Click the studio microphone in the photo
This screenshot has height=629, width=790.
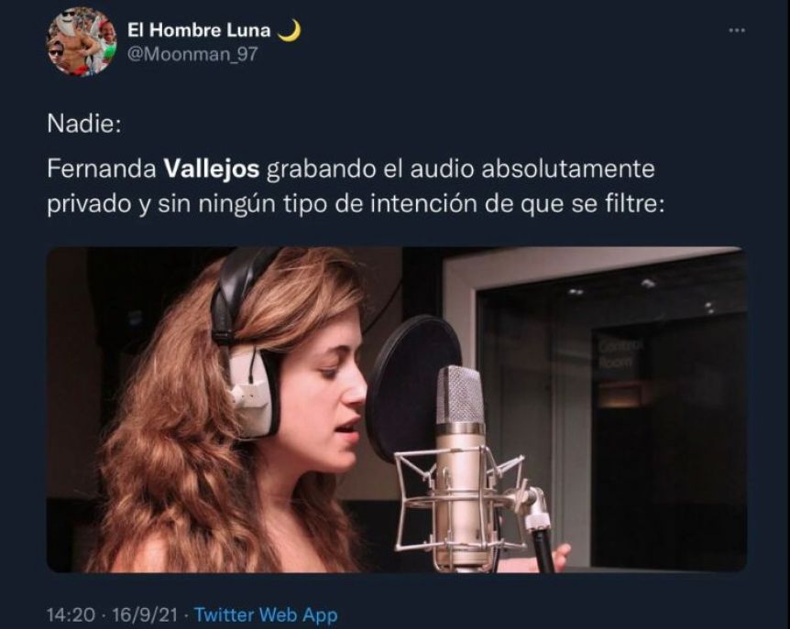[460, 465]
